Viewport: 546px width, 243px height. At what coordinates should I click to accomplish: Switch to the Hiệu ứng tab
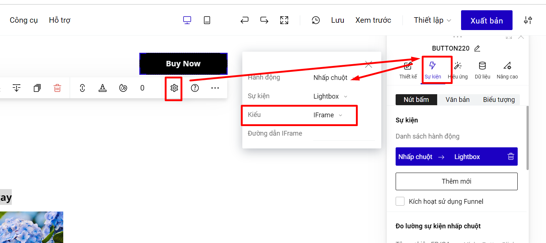tap(458, 70)
